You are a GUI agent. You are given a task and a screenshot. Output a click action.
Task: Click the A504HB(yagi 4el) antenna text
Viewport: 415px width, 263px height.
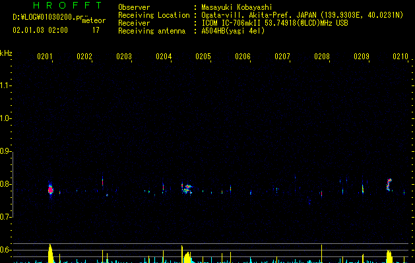click(233, 31)
